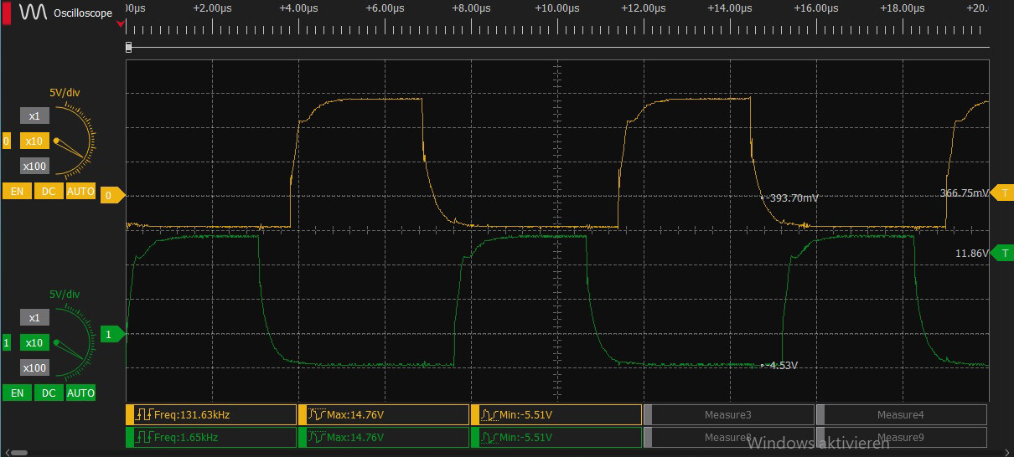1014x457 pixels.
Task: Click green AUTO button for channel 1
Action: click(80, 393)
